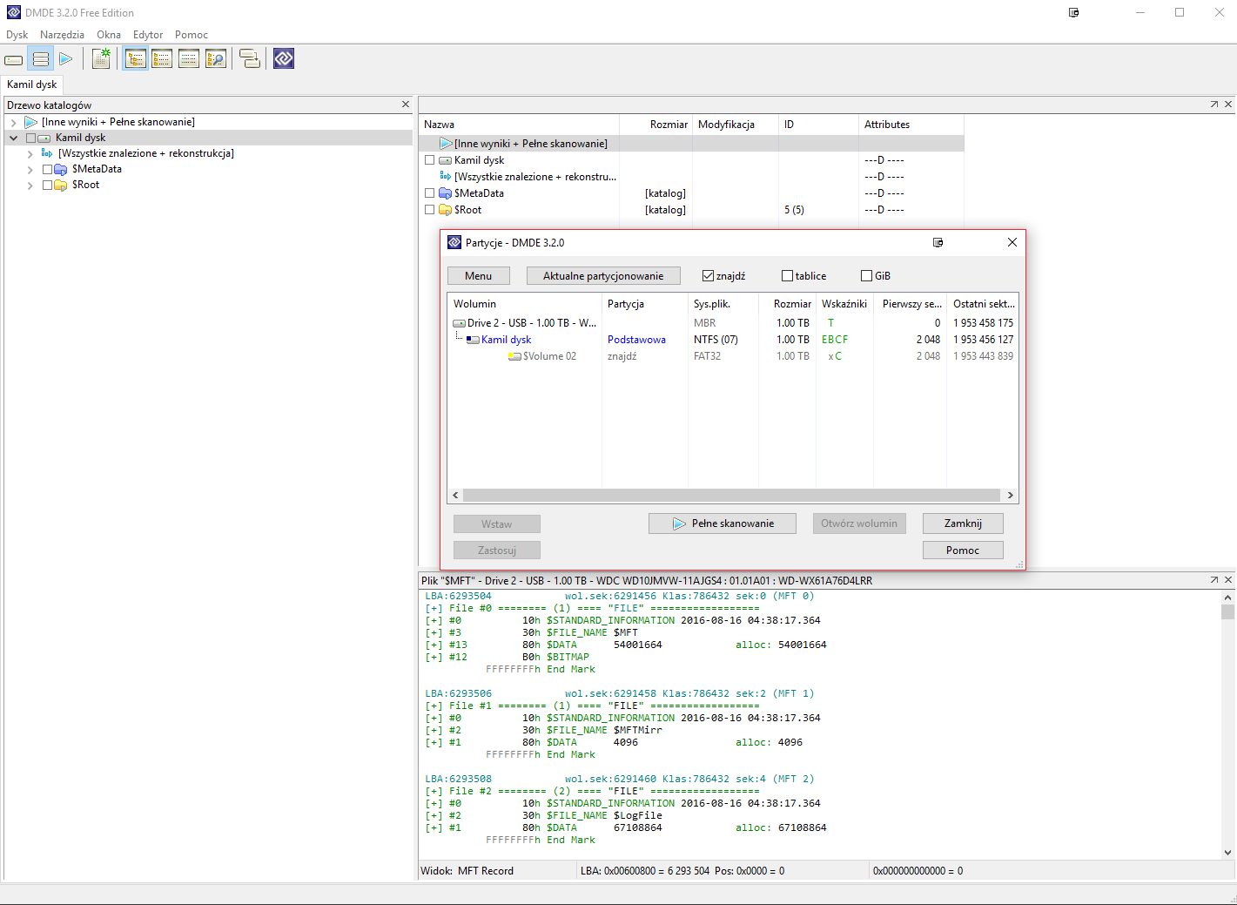
Task: Click the pin icon in the main title bar
Action: [x=1073, y=12]
